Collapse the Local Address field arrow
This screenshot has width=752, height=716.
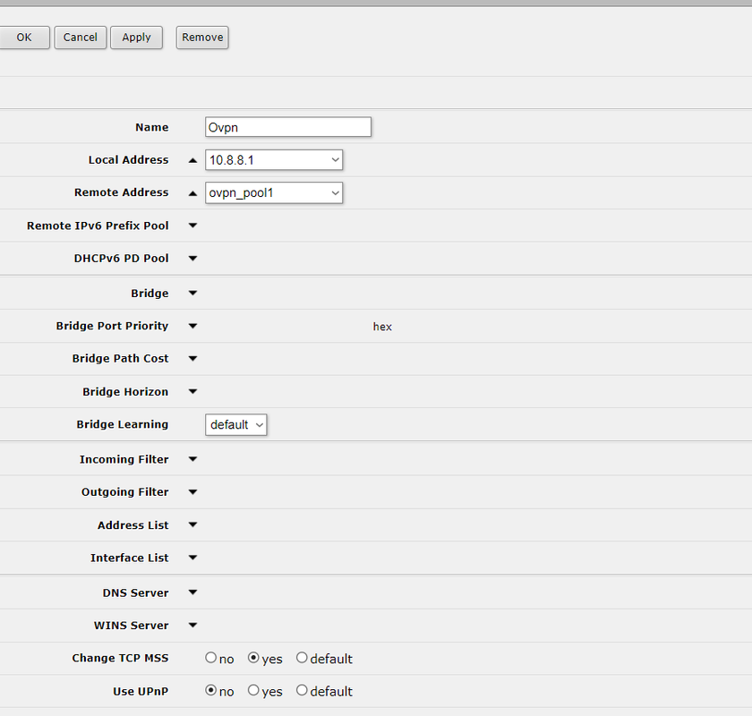click(x=192, y=160)
